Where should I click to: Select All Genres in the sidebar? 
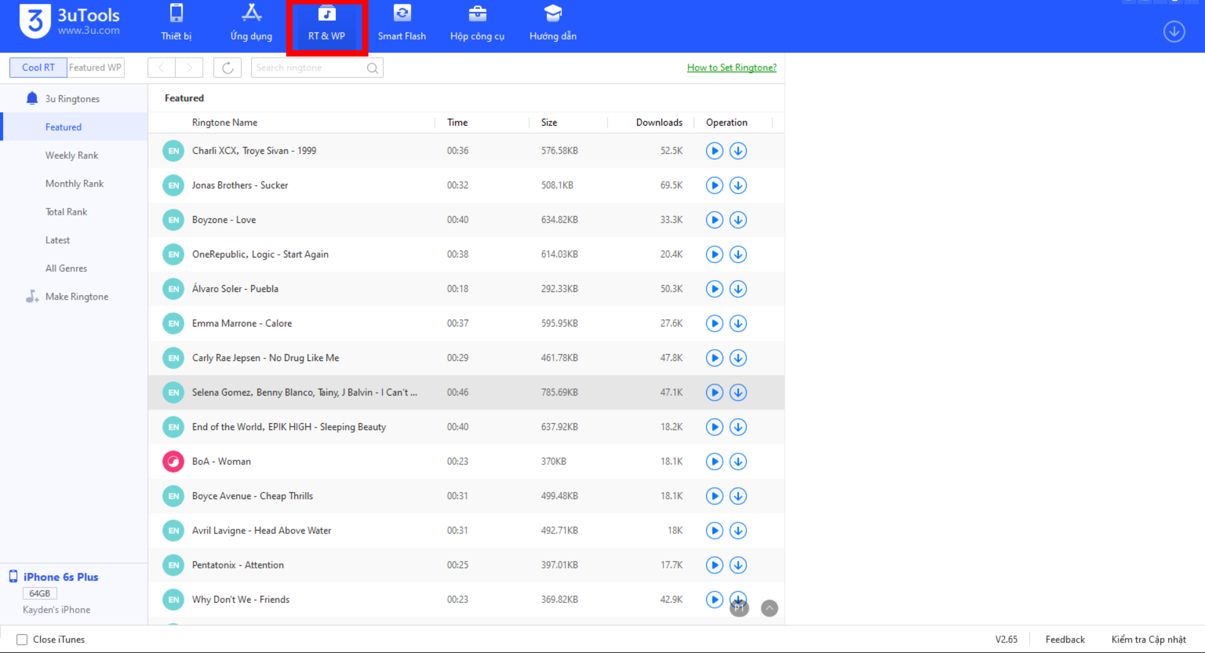[x=66, y=268]
